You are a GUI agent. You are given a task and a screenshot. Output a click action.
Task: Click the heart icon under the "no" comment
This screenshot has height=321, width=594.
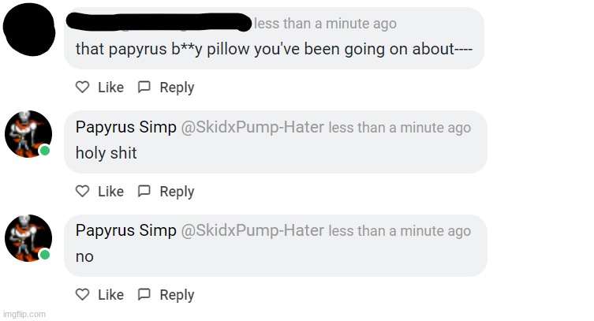82,295
